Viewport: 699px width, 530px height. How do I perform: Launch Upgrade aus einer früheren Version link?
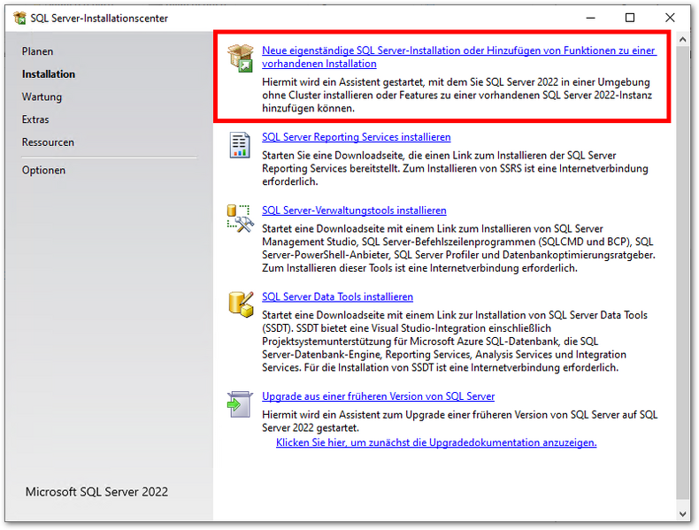(378, 396)
